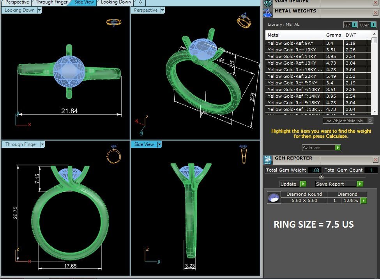Click the metal list vertical scrollbar thumb
Viewport: 380px width, 279px height.
[374, 40]
